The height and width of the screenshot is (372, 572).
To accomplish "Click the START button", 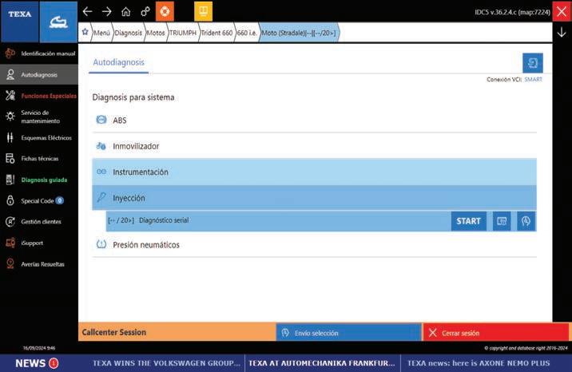I will coord(468,221).
